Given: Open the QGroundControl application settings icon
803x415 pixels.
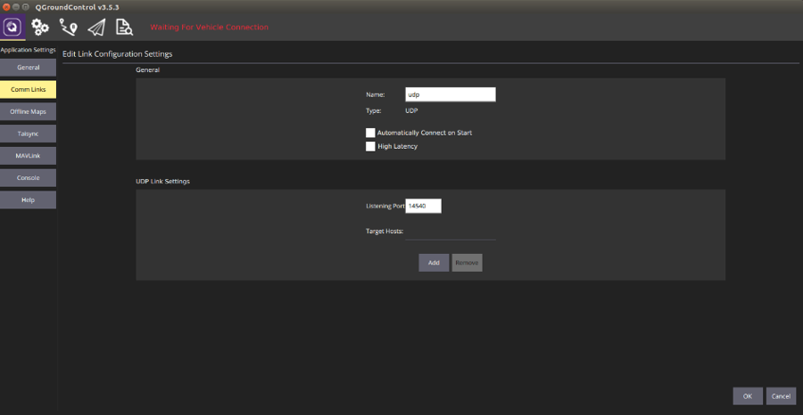Looking at the screenshot, I should [x=12, y=27].
